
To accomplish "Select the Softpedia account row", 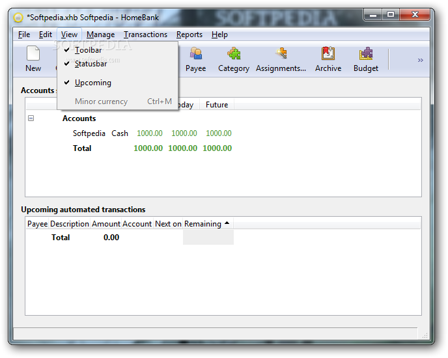I will point(223,133).
